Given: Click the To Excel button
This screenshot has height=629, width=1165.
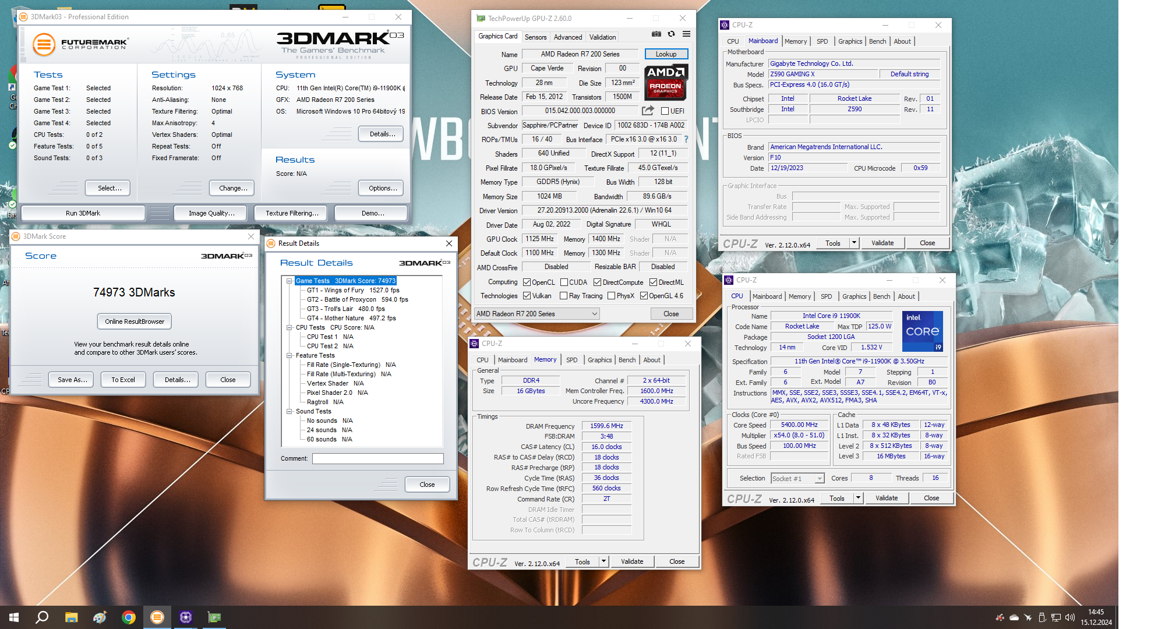Looking at the screenshot, I should click(123, 380).
